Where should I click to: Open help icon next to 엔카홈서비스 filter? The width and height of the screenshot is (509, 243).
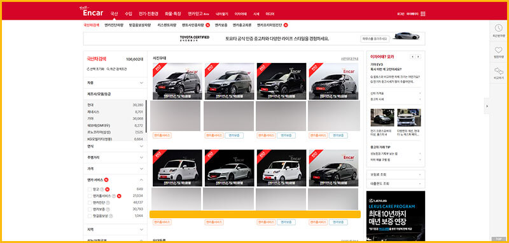pyautogui.click(x=114, y=196)
